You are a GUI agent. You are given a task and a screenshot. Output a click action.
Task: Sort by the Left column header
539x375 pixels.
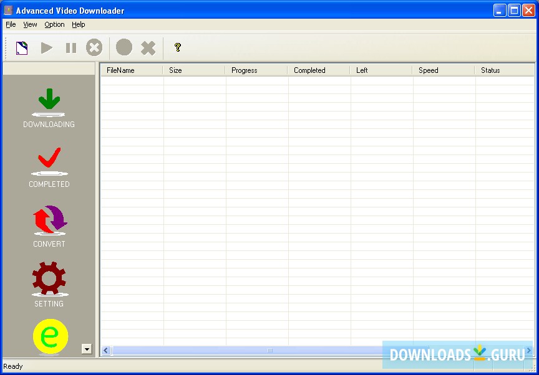click(x=381, y=70)
